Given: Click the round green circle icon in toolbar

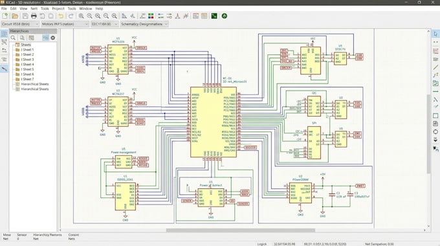Looking at the screenshot, I should tap(225, 16).
